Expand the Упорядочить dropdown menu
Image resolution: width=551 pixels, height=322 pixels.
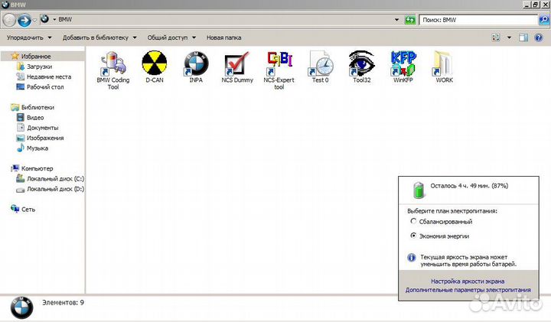coord(30,37)
